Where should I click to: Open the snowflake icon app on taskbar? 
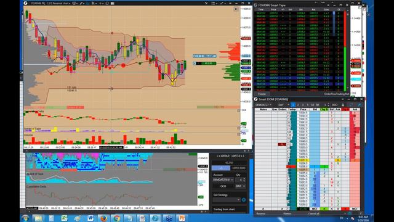[x=169, y=218]
